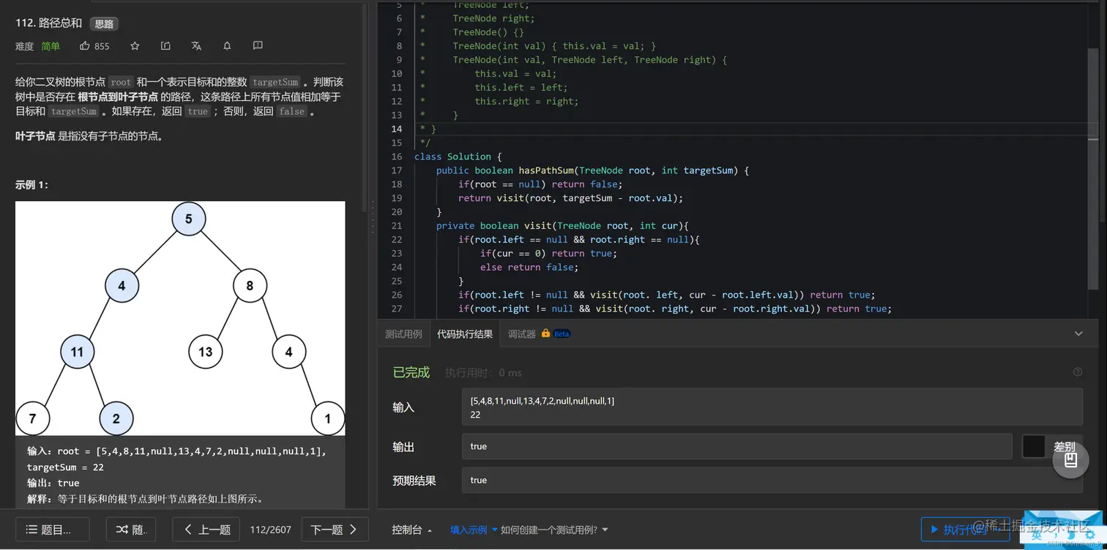
Task: Click code line 19 return visit statement
Action: [571, 198]
